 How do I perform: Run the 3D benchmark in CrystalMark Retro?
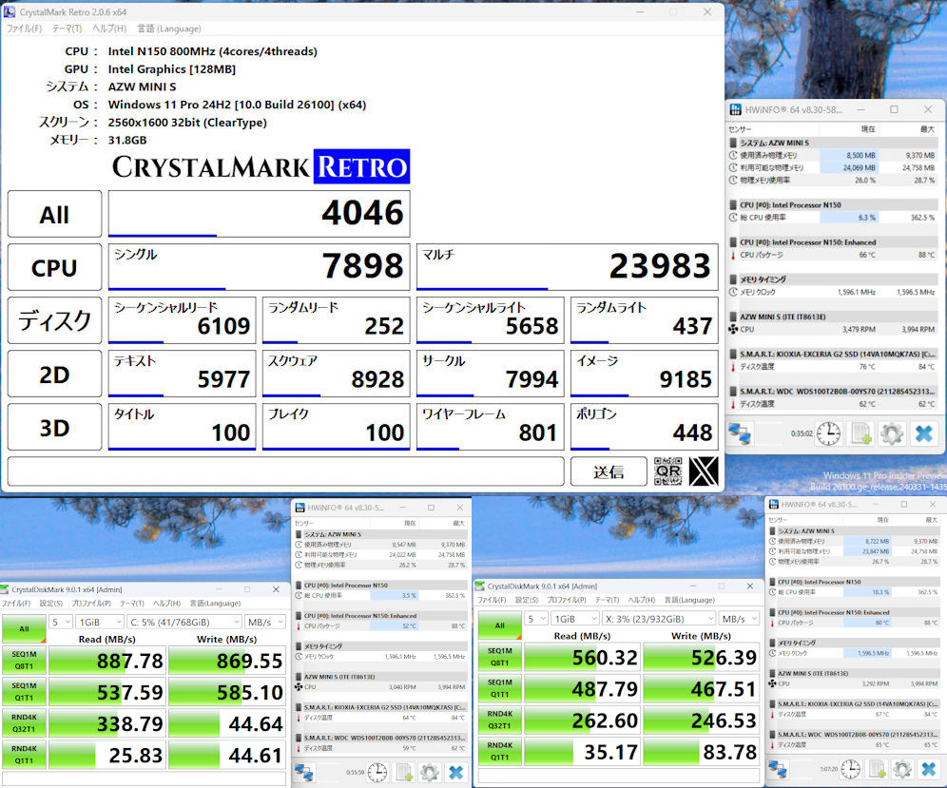point(54,428)
